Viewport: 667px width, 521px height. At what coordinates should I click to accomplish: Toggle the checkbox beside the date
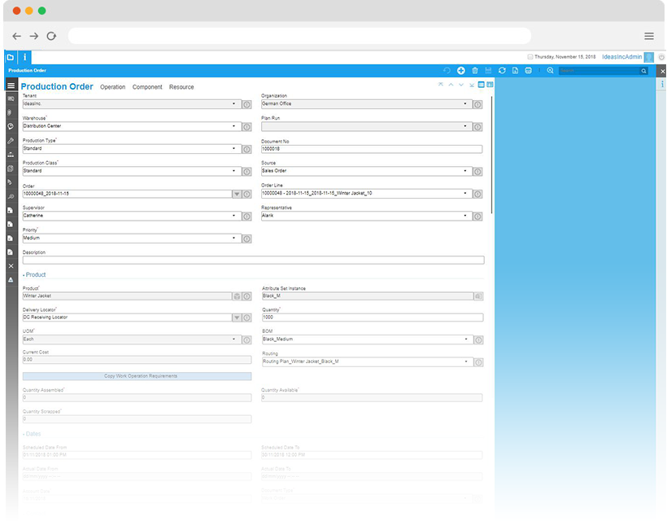[530, 57]
